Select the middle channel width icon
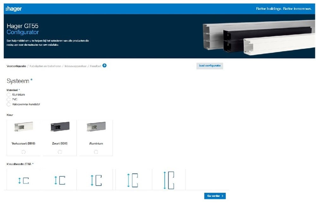The width and height of the screenshot is (316, 211). [x=96, y=180]
